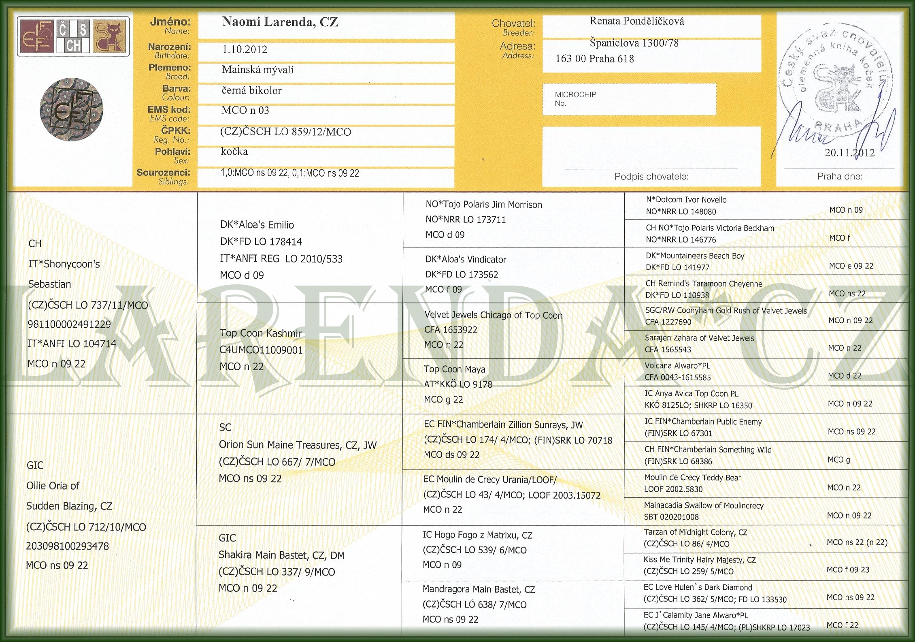This screenshot has height=642, width=915.
Task: Select 'Orion Sun Maine Treasures, CZ, JW'
Action: pyautogui.click(x=298, y=445)
